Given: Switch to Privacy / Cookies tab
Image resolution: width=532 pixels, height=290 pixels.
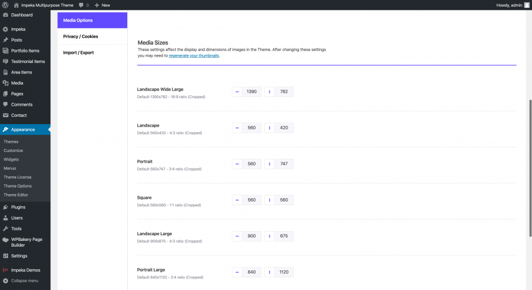Looking at the screenshot, I should pyautogui.click(x=80, y=36).
